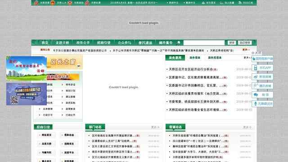Close the floating side panel via 关闭
This screenshot has width=288, height=162.
tap(256, 53)
